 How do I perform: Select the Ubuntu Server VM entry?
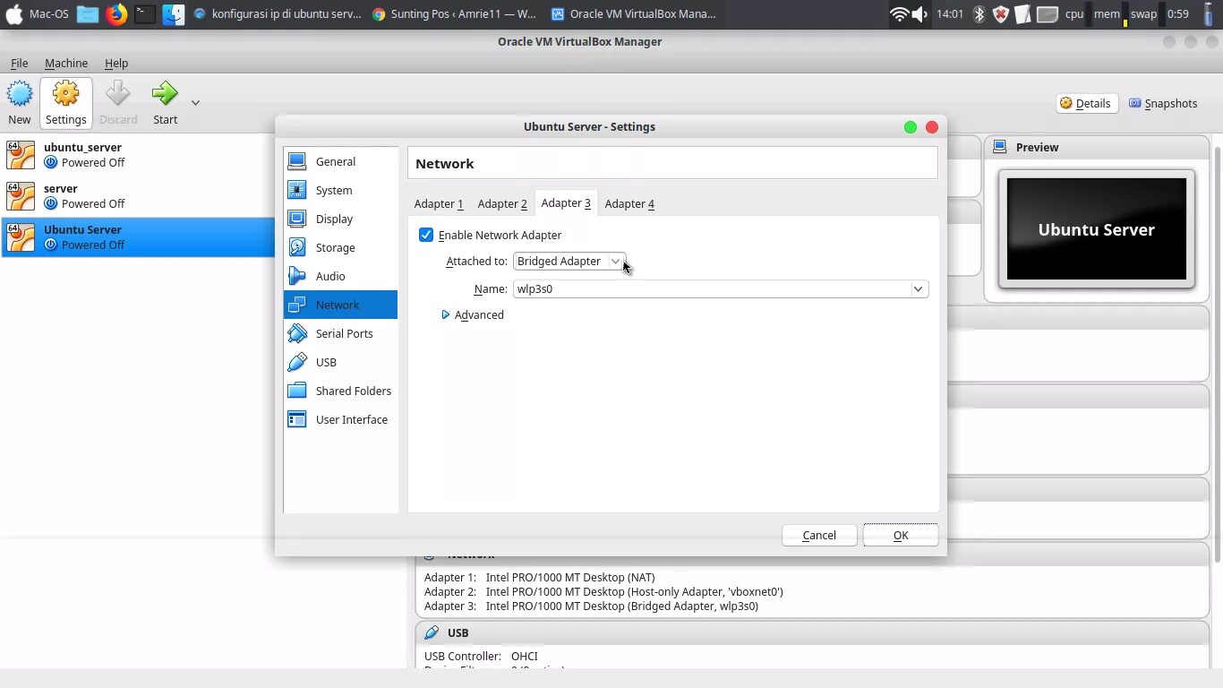(138, 236)
